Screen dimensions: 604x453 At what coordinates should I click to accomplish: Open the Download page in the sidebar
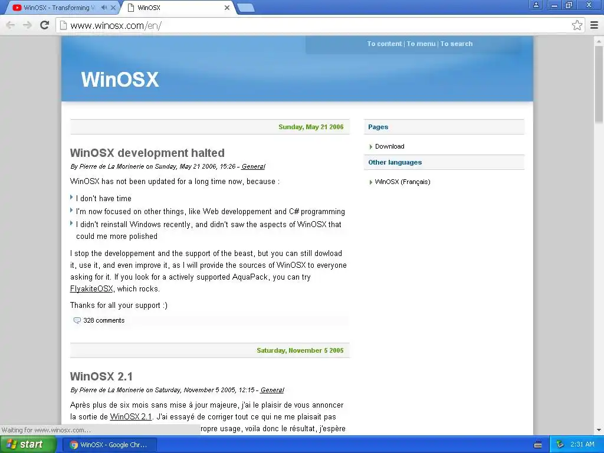click(389, 146)
